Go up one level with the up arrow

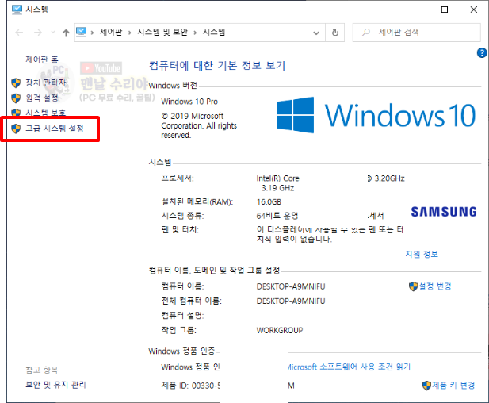66,33
